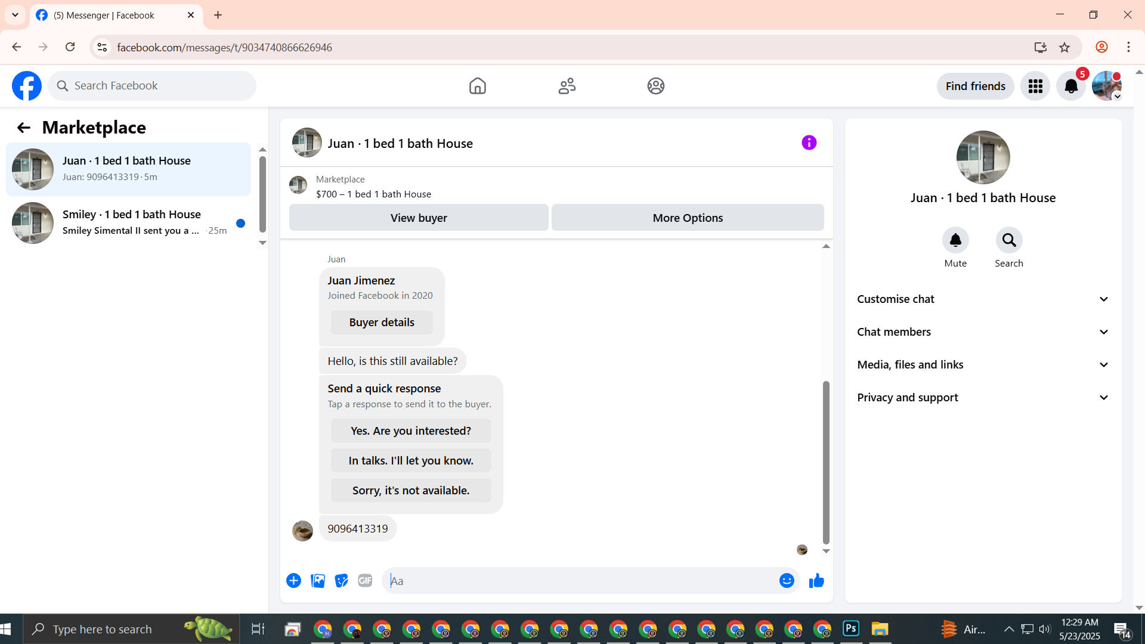Viewport: 1145px width, 644px height.
Task: Click the plus icon for more actions
Action: [x=293, y=580]
